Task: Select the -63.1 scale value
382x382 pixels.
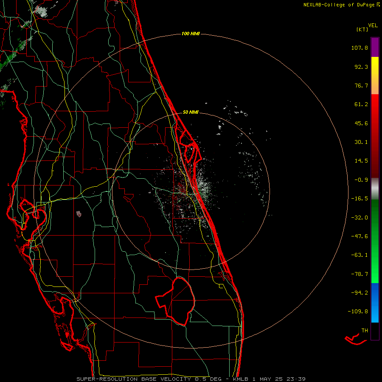Action: click(x=360, y=255)
